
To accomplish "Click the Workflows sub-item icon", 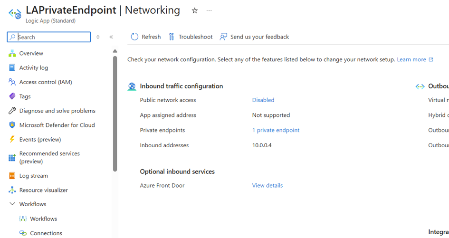I will (x=23, y=219).
